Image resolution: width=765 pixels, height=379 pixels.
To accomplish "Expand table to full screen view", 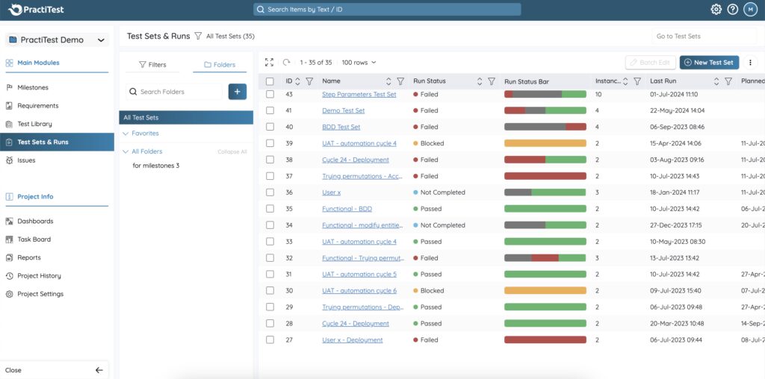I will click(x=269, y=63).
